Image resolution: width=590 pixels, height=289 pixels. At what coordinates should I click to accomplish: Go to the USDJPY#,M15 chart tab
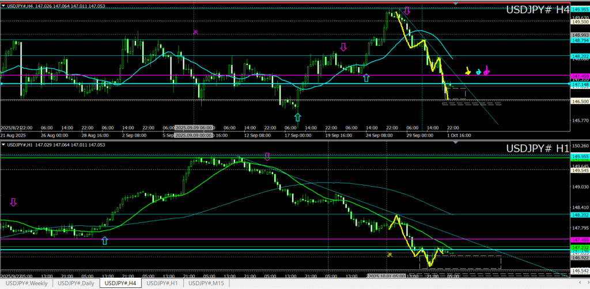tap(207, 283)
